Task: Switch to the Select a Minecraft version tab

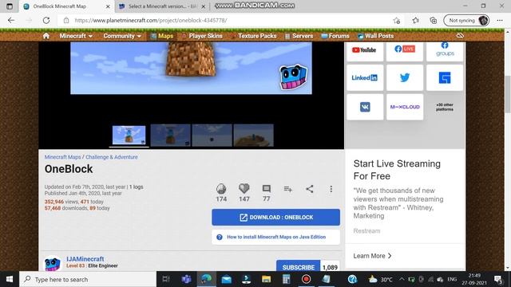Action: pyautogui.click(x=162, y=6)
